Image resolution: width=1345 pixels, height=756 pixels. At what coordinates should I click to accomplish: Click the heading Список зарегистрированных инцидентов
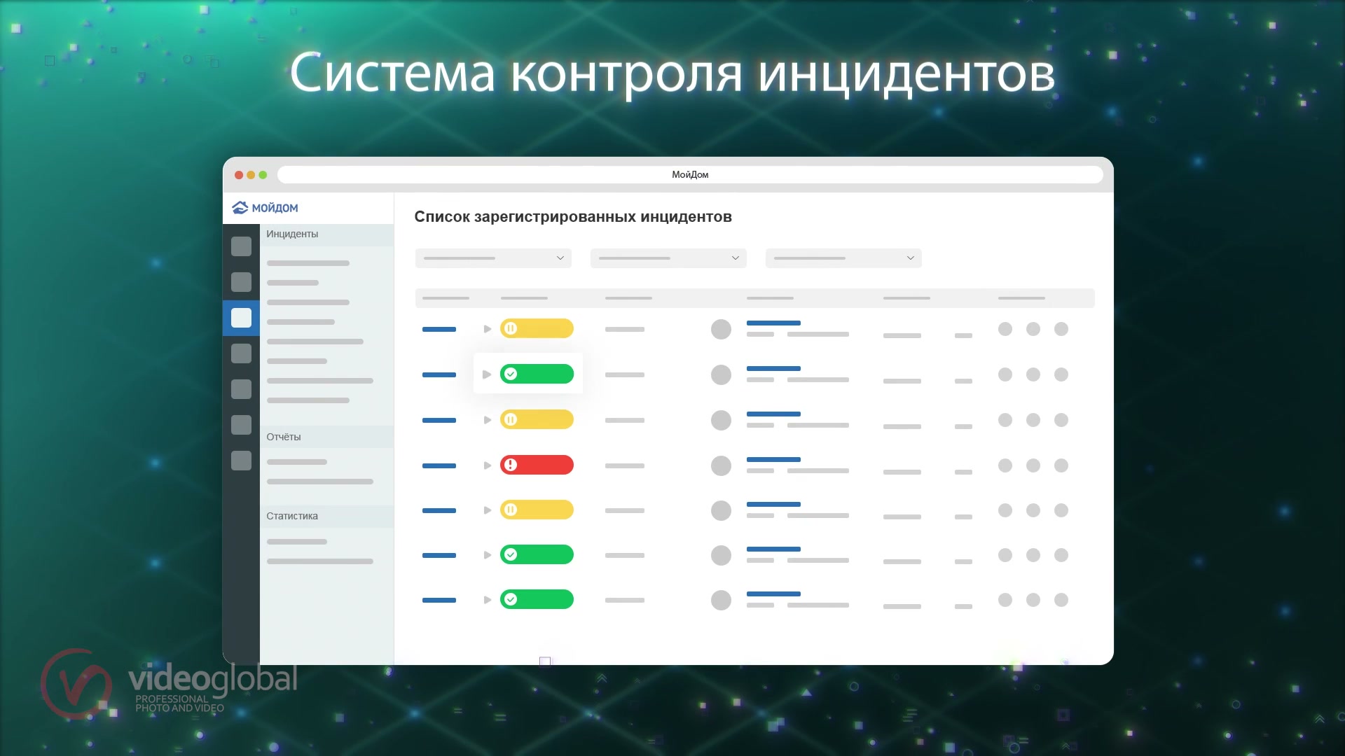pos(573,217)
